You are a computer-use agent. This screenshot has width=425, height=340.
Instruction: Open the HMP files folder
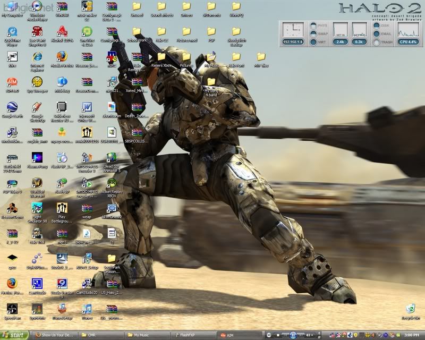[261, 59]
